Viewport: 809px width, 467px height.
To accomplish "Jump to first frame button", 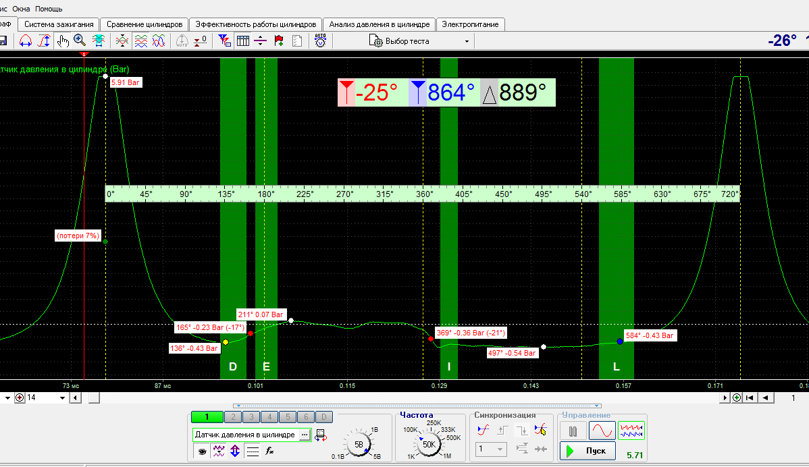I will pos(750,397).
